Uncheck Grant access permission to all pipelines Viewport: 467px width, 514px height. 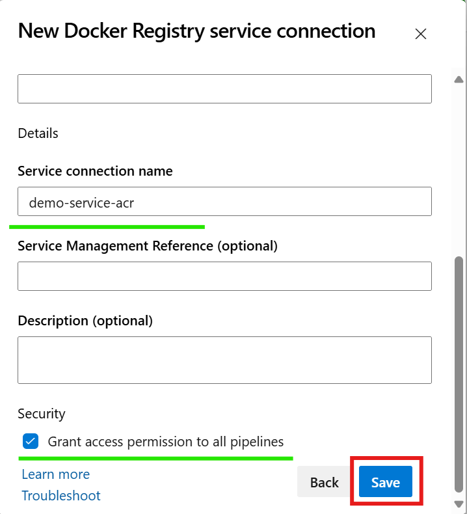(x=31, y=441)
